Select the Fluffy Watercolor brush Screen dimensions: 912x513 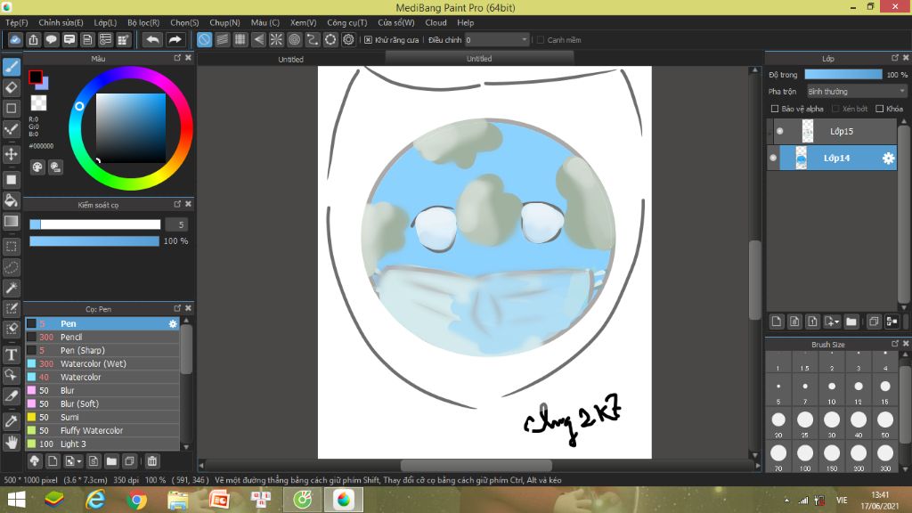pos(102,431)
